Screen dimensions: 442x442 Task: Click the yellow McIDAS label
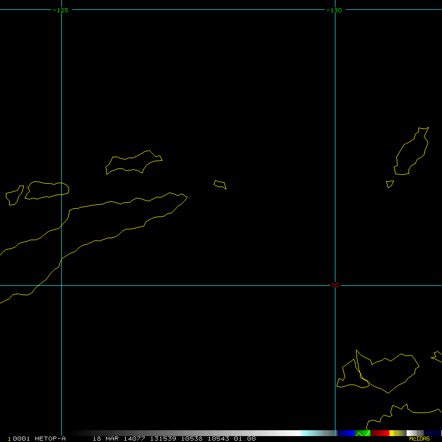(419, 439)
